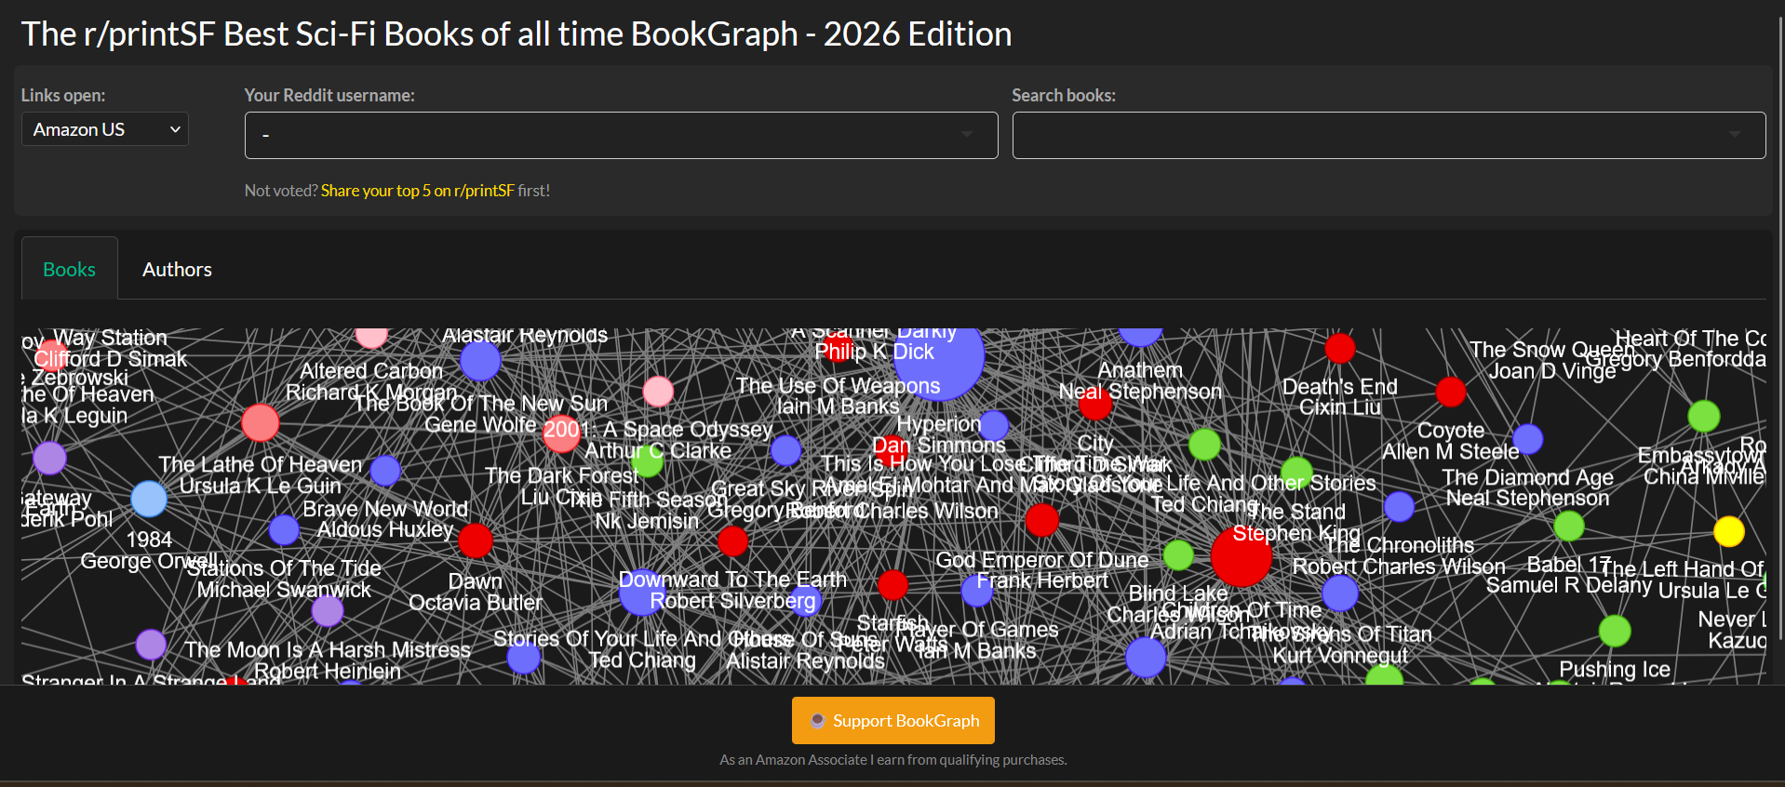Select the large blue Philip K Dick node
This screenshot has height=787, width=1785.
940,357
